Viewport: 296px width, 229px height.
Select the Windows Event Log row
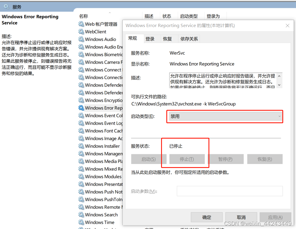[x=100, y=123]
